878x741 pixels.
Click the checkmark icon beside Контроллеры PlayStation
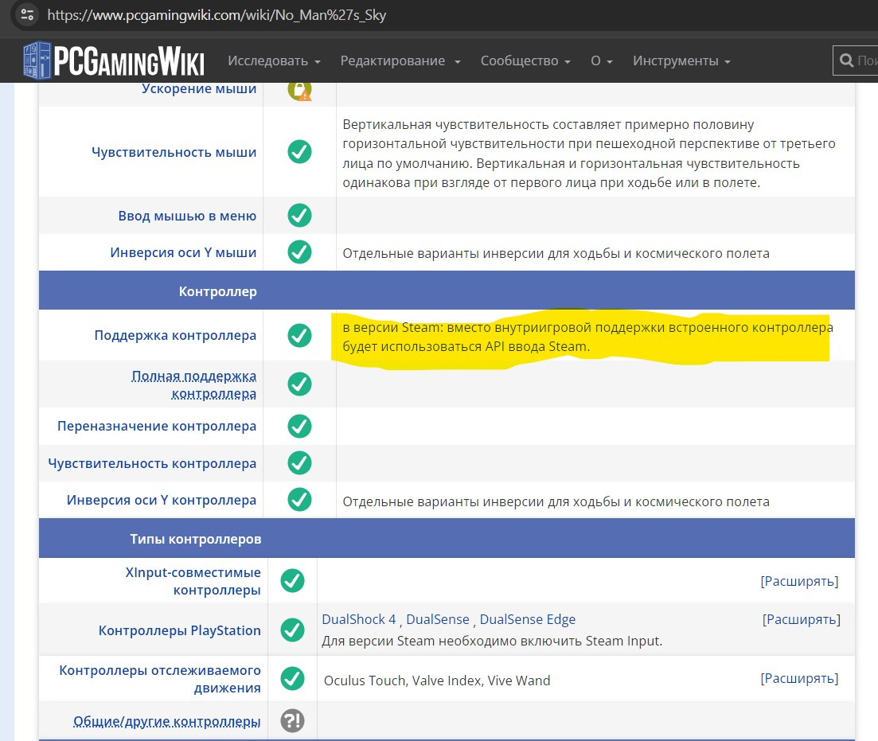(x=292, y=630)
